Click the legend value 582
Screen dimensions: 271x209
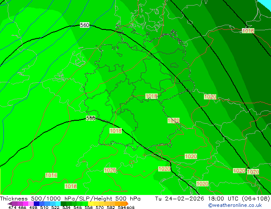coord(111,207)
